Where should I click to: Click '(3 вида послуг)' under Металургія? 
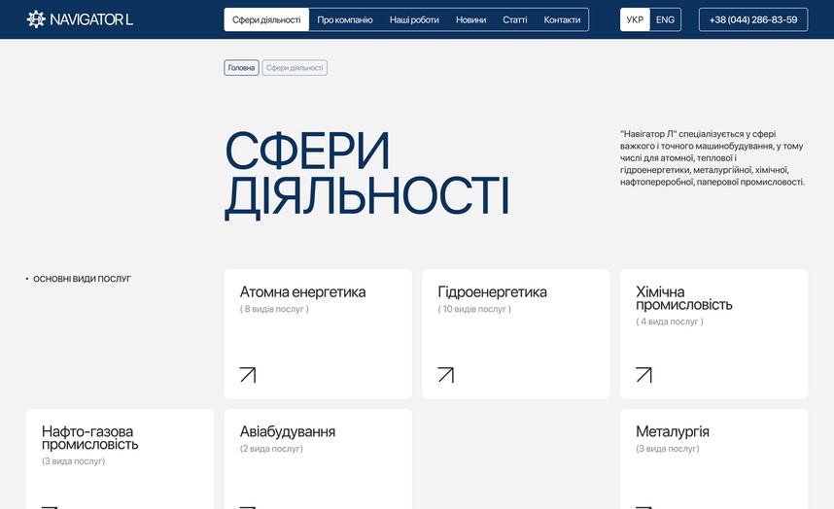click(x=668, y=449)
